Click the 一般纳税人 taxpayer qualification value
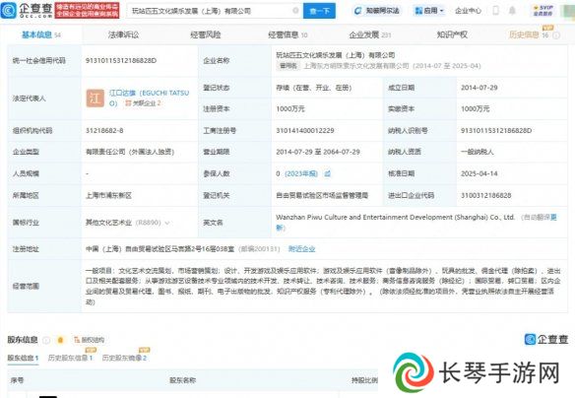 (x=478, y=152)
